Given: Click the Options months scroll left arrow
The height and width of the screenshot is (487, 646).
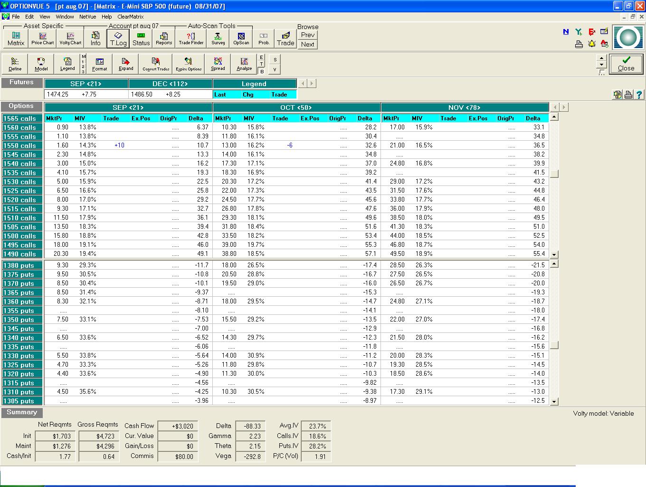Looking at the screenshot, I should click(556, 107).
